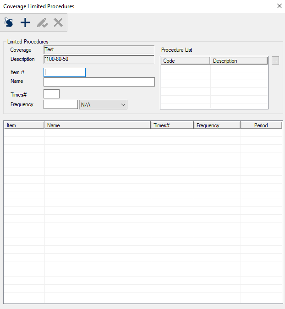This screenshot has height=309, width=285.
Task: Select the Frequency number field
Action: [x=60, y=105]
